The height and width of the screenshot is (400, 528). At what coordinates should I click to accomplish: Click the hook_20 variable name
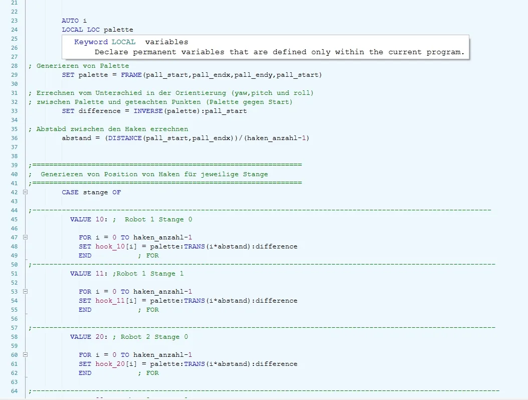[110, 364]
